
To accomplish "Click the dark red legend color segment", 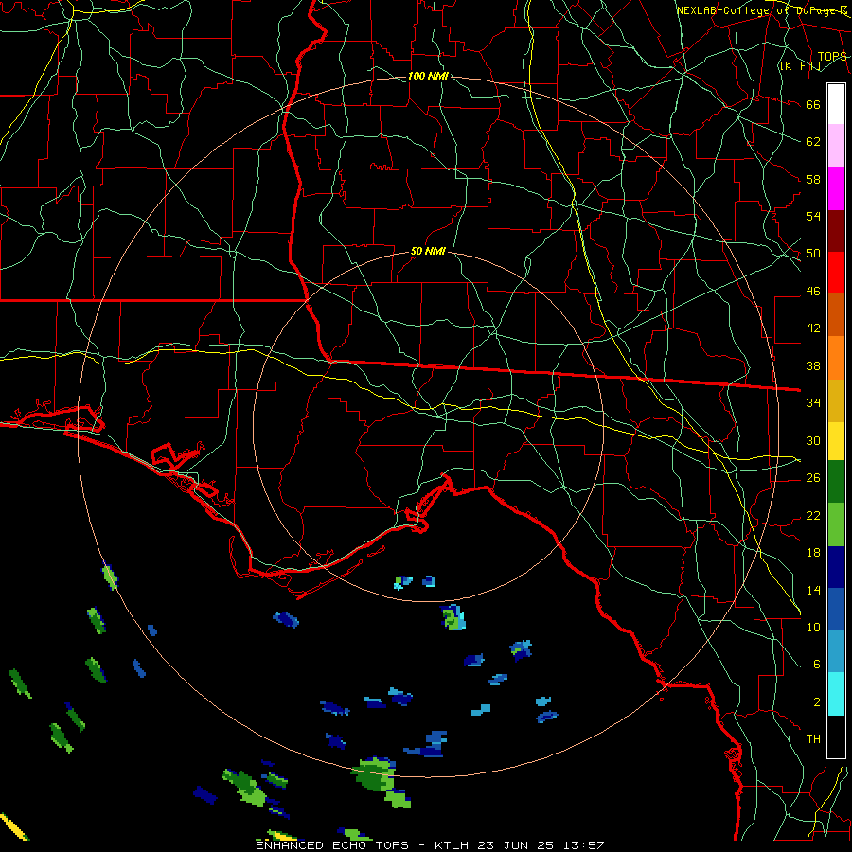I will pos(836,231).
